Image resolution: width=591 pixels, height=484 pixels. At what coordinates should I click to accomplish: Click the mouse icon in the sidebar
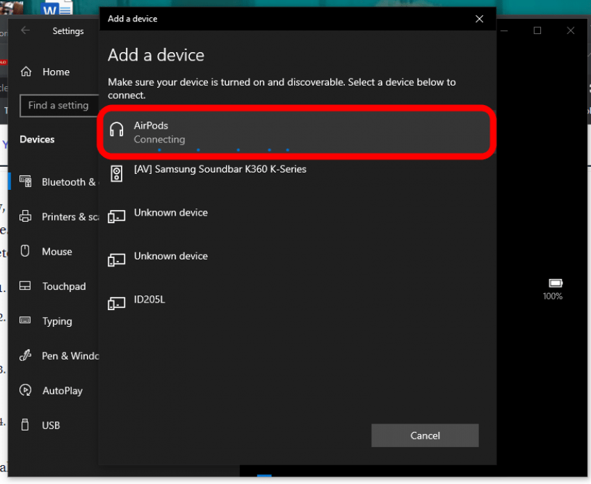(25, 250)
